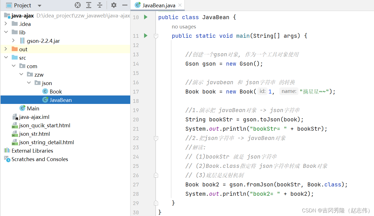Expand the .idea folder

pos(6,24)
